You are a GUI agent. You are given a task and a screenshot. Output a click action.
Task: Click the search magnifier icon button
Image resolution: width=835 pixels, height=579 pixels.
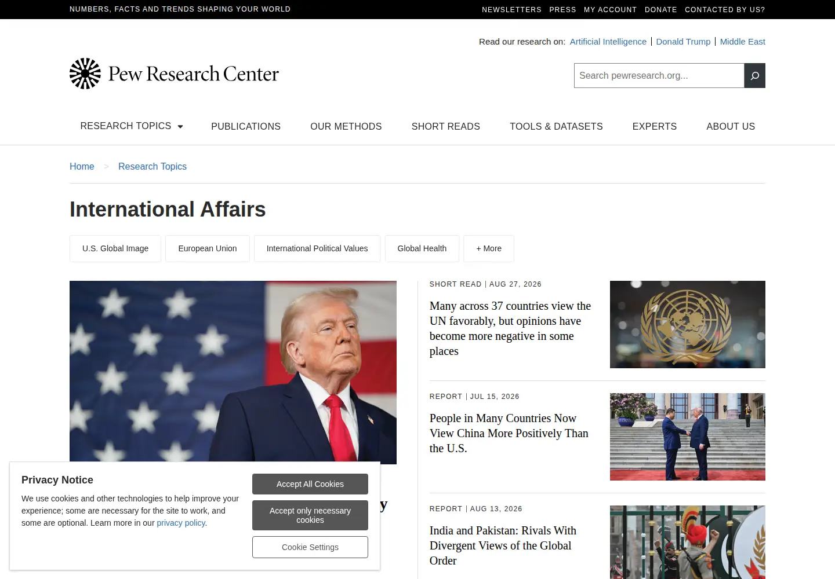click(x=754, y=76)
